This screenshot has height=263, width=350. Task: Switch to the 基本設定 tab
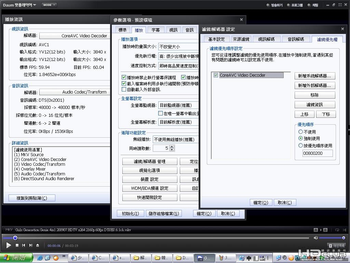coord(216,39)
